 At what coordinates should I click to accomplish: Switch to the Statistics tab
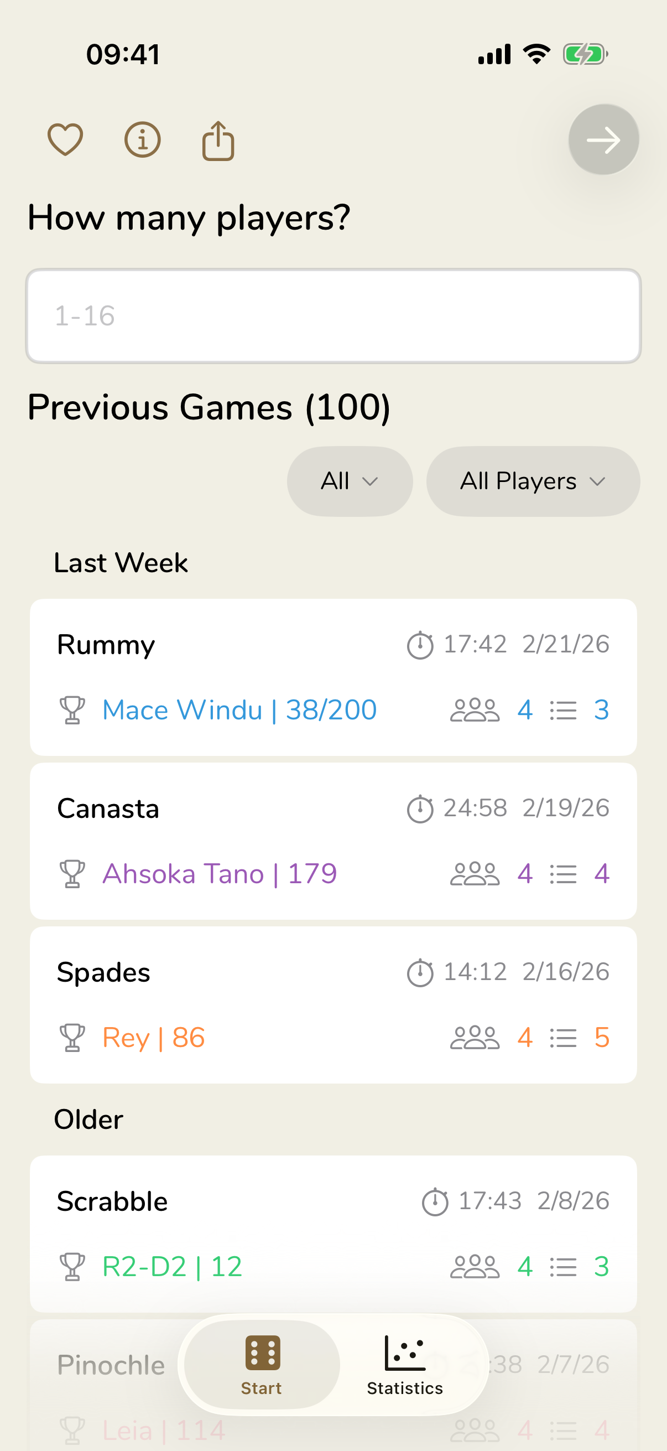point(405,1364)
